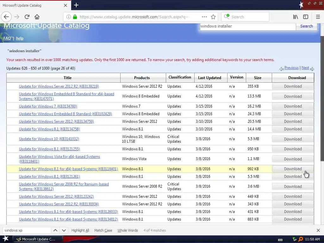The height and width of the screenshot is (243, 324).
Task: Open the Firefox hamburger menu
Action: [x=318, y=17]
